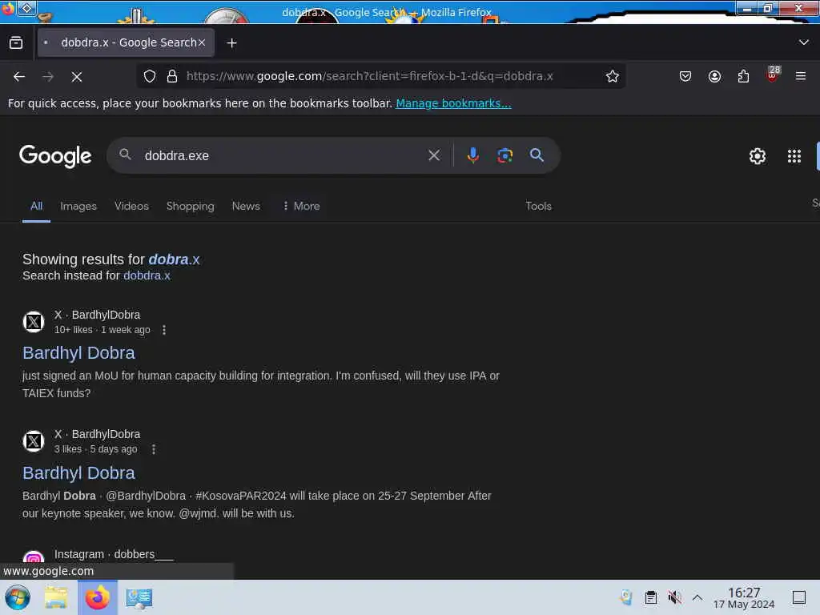Select the All results tab

(36, 206)
